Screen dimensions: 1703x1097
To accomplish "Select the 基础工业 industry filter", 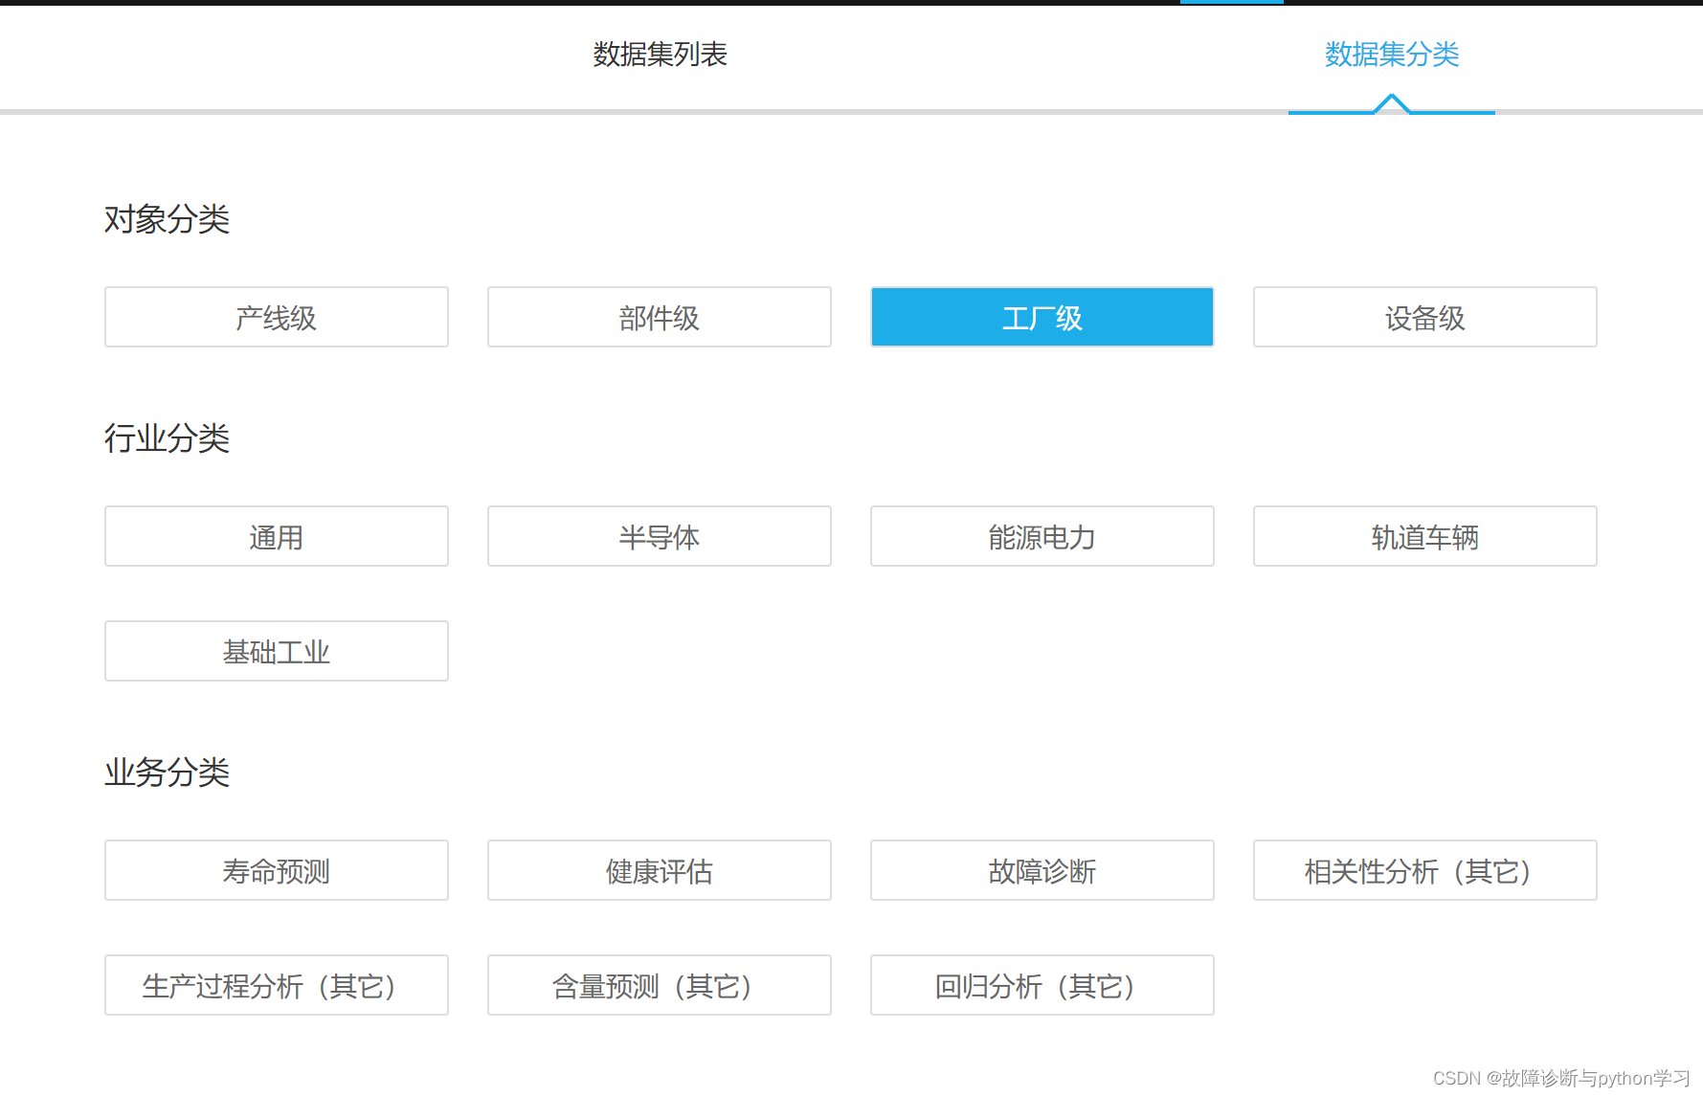I will point(277,651).
